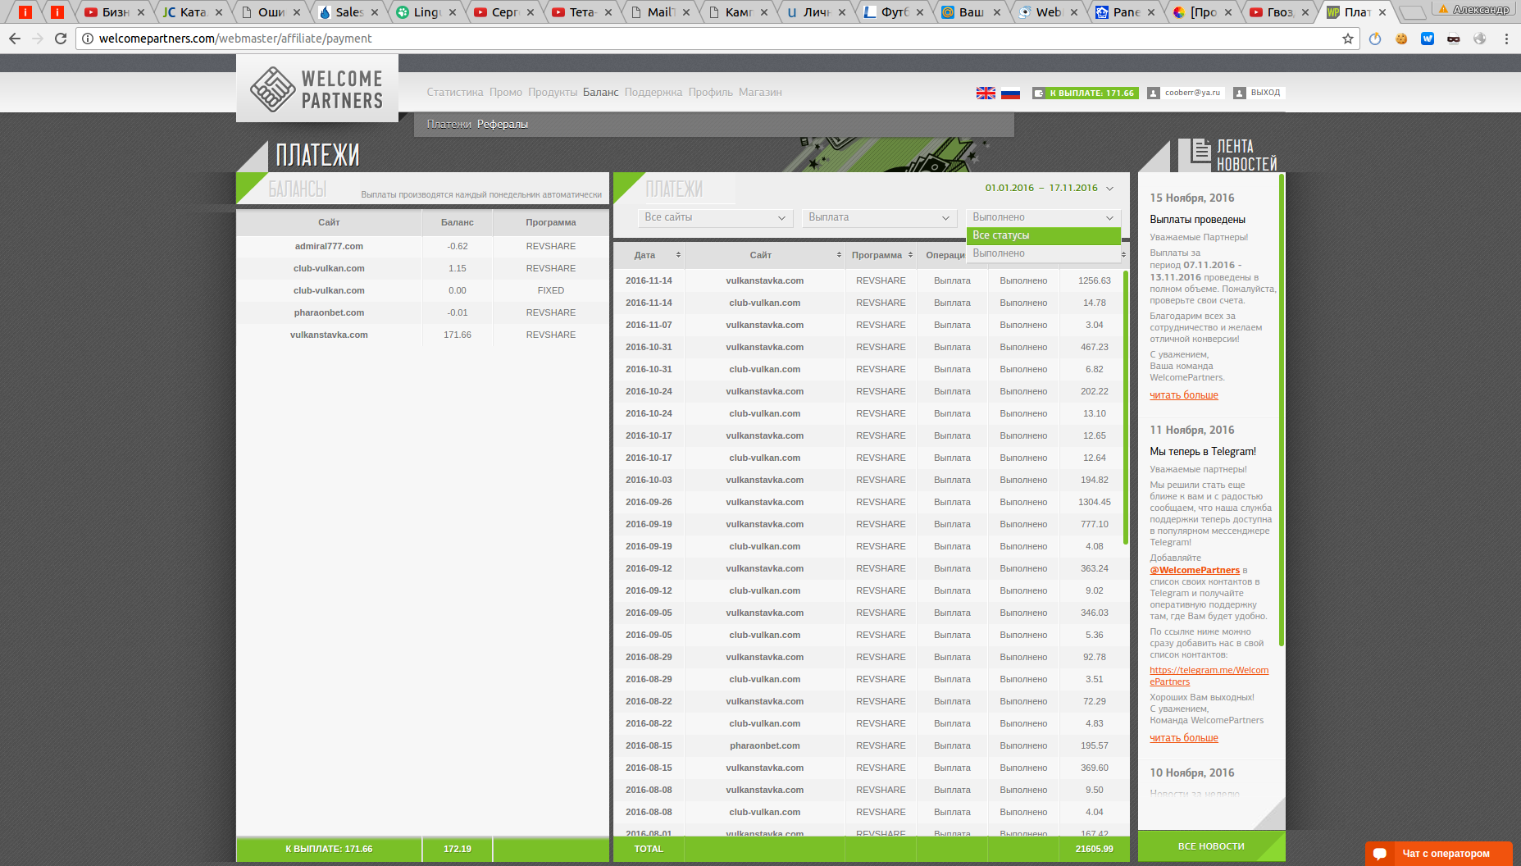
Task: Open Статистика menu item
Action: 455,92
